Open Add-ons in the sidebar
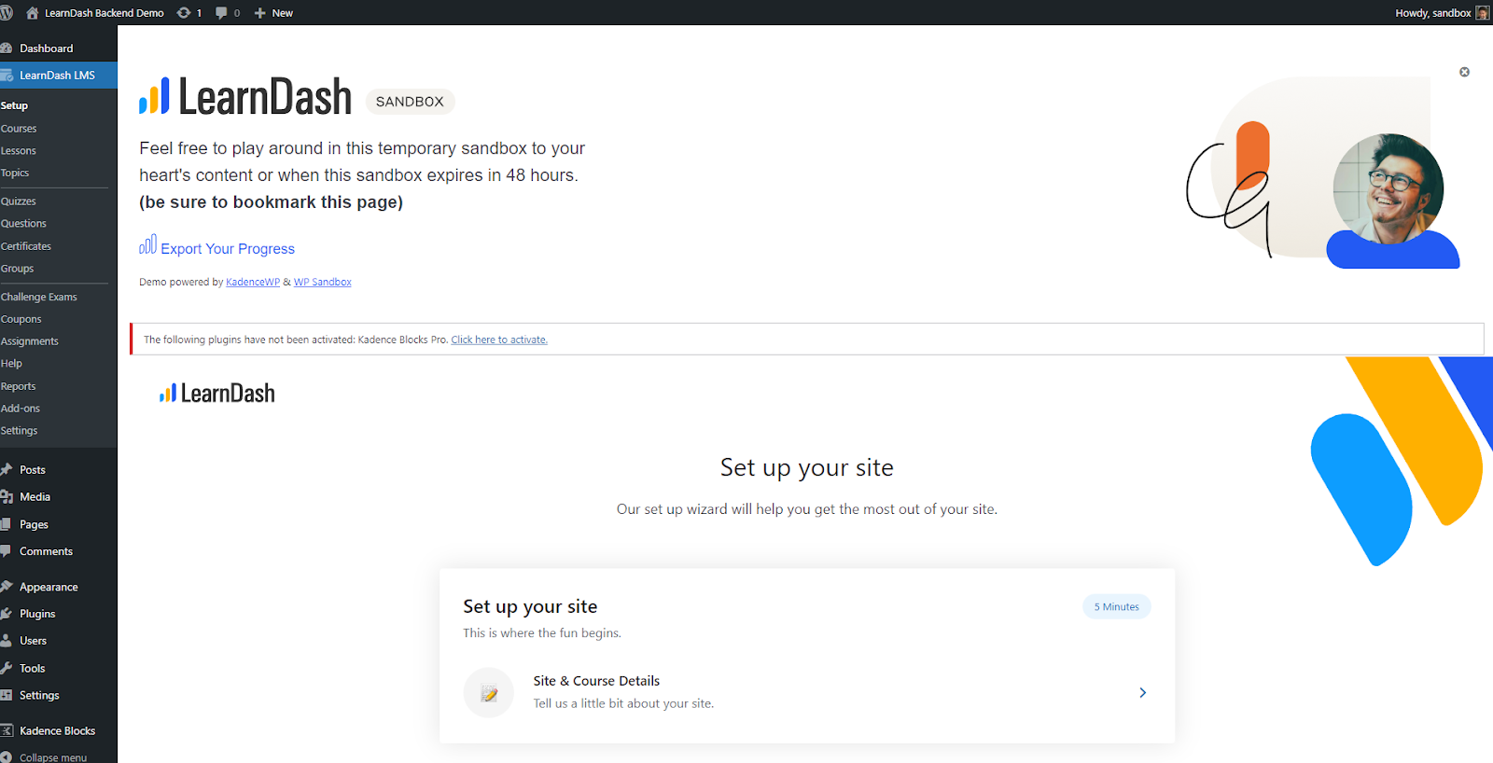 pos(21,409)
